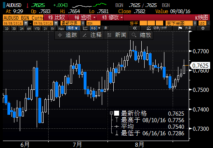Click the Hi .7654 high value

70,11
